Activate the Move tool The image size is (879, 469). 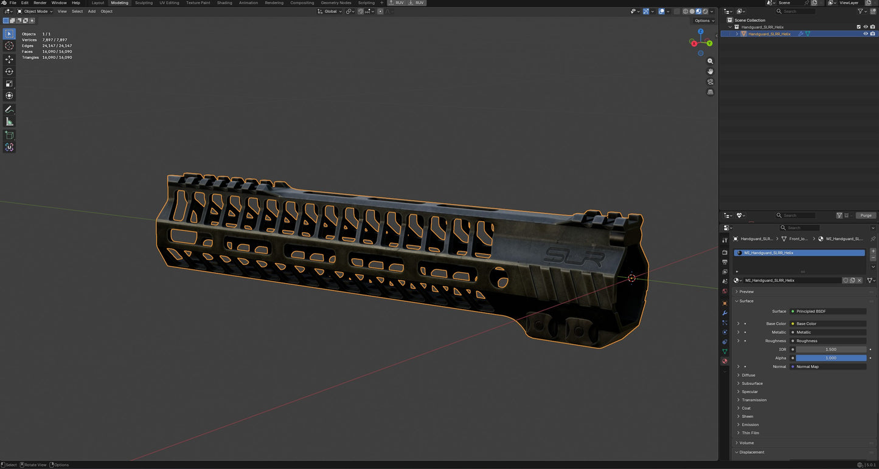[x=9, y=60]
